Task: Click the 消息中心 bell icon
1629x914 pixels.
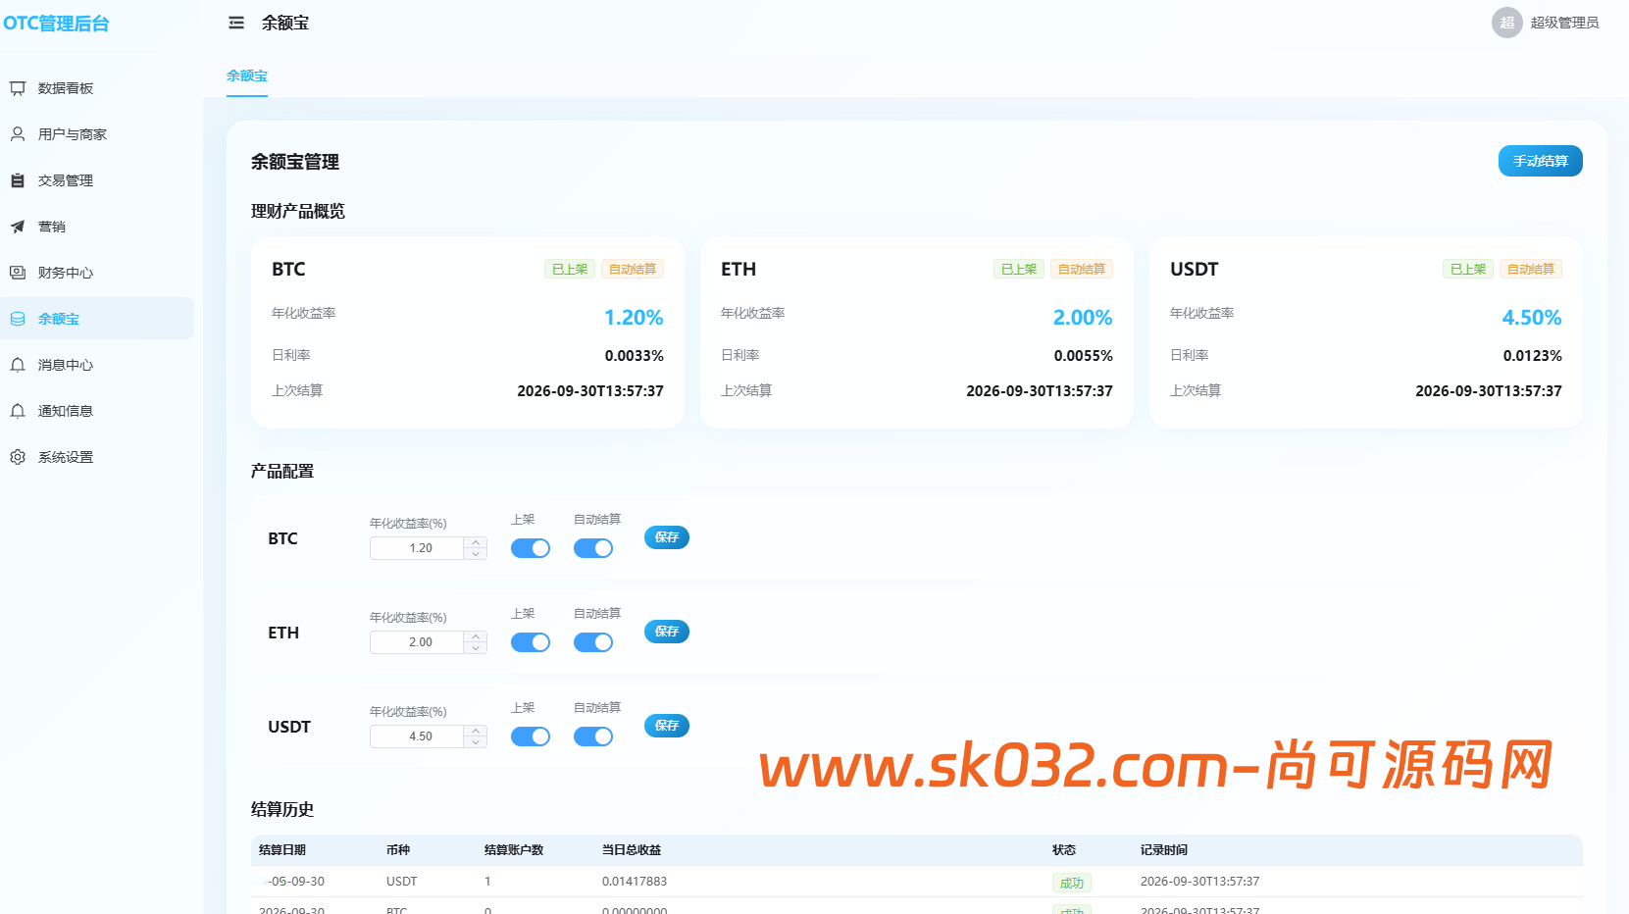Action: point(18,365)
